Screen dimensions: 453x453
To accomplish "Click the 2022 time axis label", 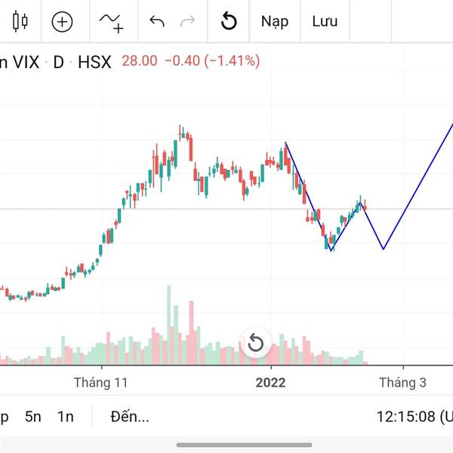I will click(271, 383).
